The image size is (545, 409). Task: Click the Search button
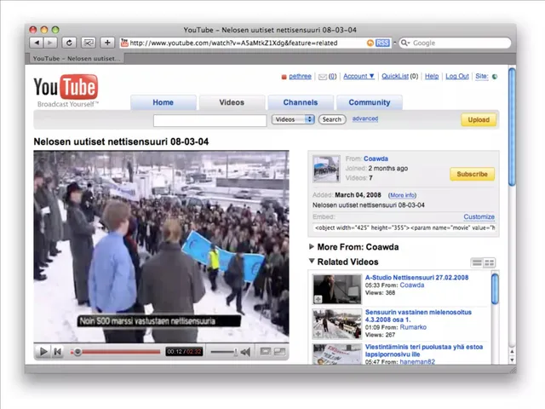pos(332,119)
